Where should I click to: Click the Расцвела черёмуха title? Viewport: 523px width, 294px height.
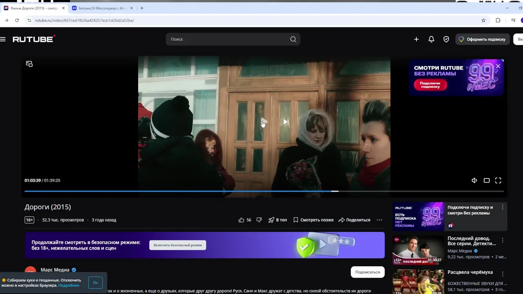(x=470, y=272)
